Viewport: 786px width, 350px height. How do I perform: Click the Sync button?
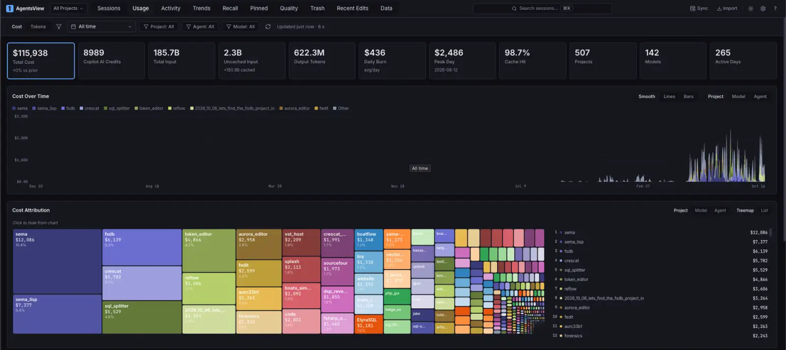point(699,8)
